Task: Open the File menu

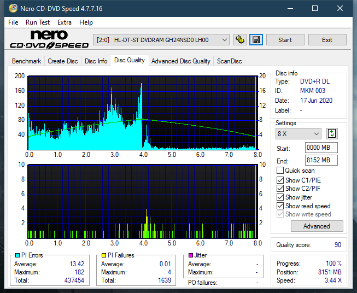Action: 13,22
